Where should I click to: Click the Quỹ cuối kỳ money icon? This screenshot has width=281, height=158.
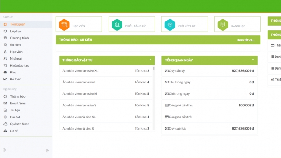tap(167, 128)
